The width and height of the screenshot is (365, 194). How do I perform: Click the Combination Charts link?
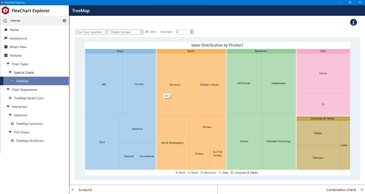(x=341, y=190)
